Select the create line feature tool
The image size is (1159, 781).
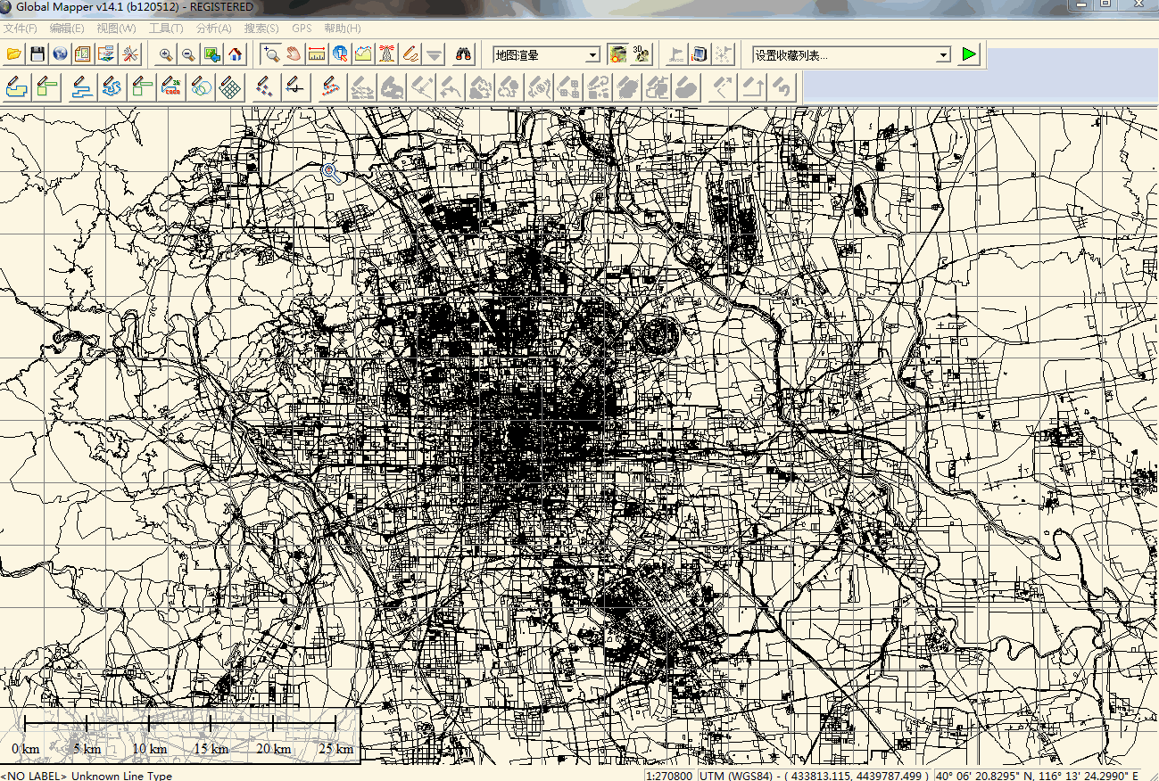82,86
